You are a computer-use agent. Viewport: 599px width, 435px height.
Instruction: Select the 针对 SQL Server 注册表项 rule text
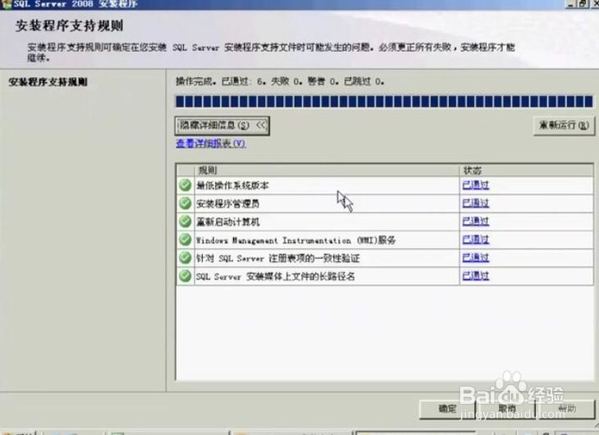pos(278,258)
